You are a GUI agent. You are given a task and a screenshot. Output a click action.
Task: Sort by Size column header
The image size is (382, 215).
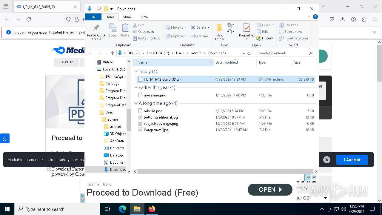304,62
